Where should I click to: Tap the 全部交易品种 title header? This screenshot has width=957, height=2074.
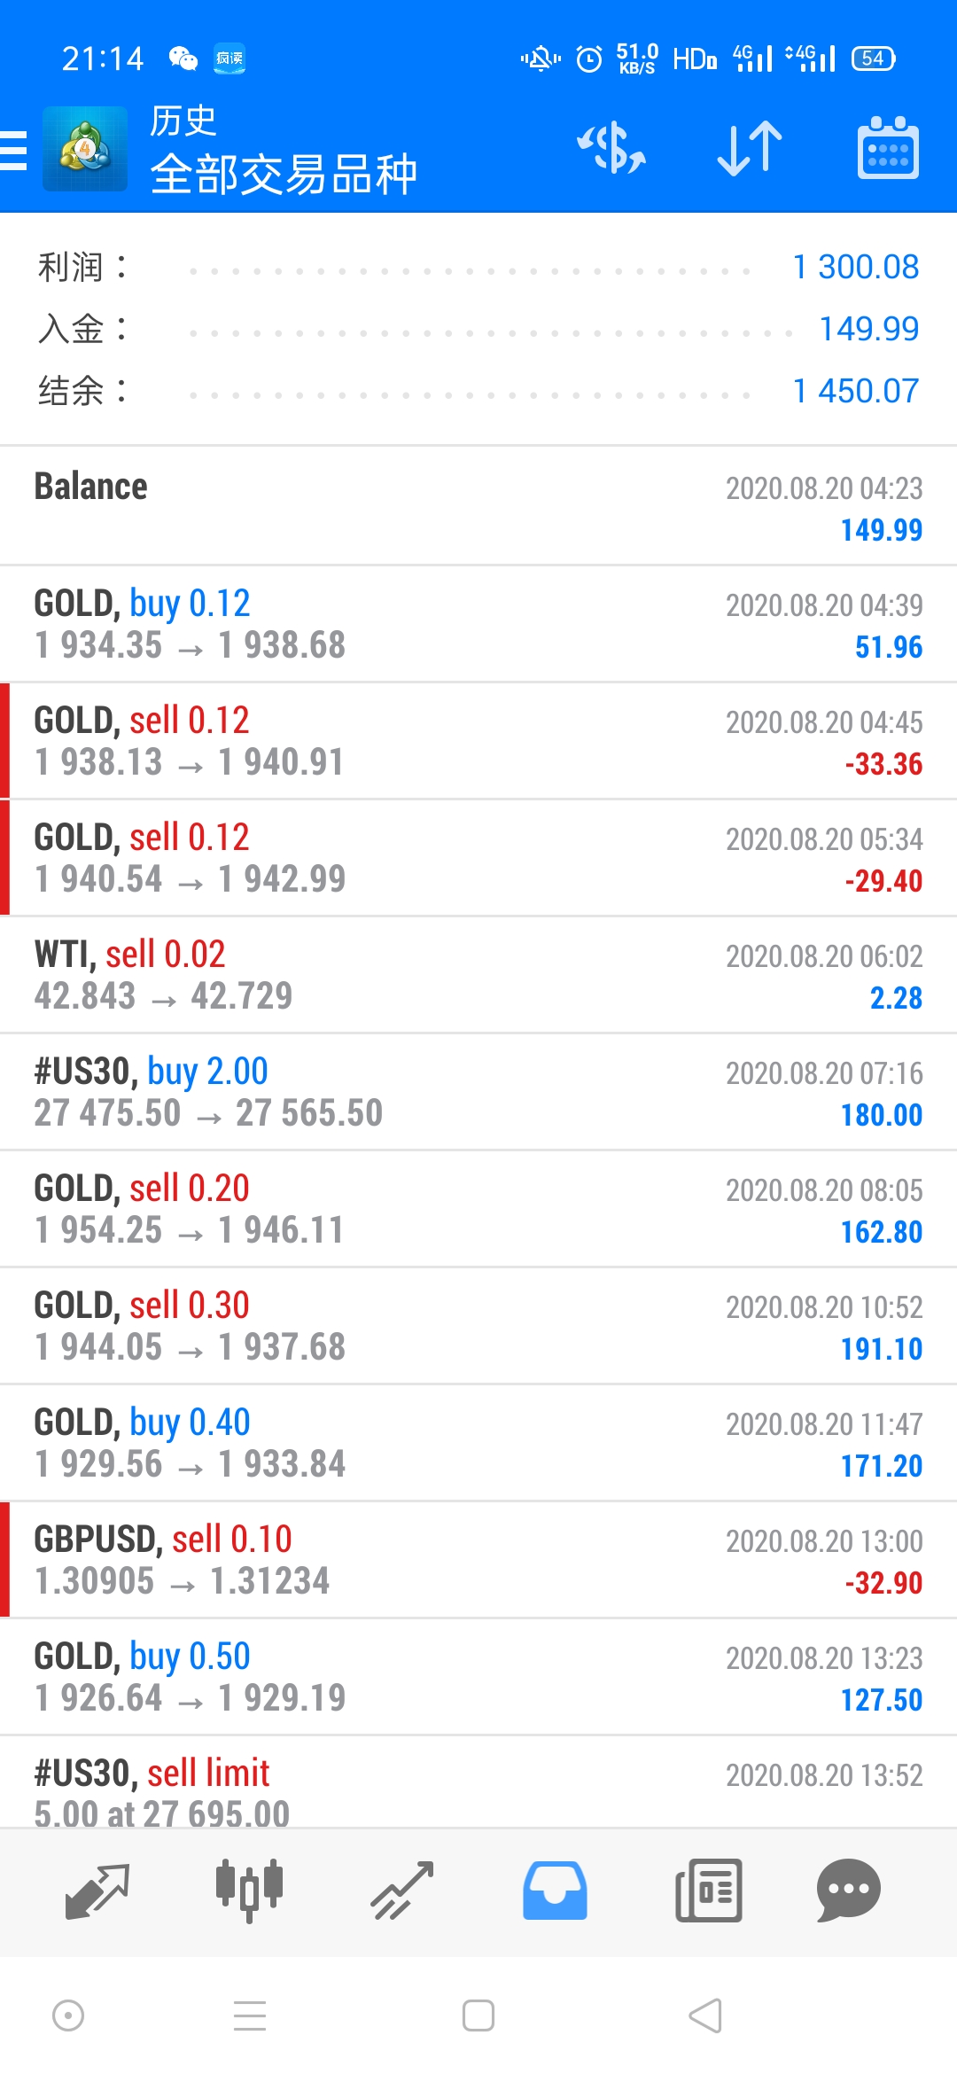(x=284, y=174)
